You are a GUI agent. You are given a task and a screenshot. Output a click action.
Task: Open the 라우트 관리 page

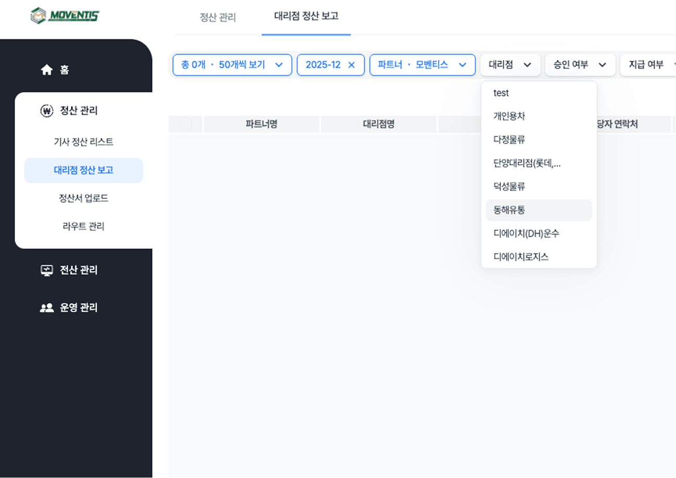point(83,226)
